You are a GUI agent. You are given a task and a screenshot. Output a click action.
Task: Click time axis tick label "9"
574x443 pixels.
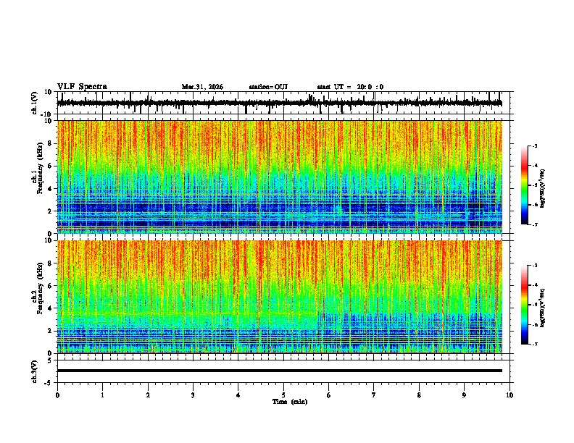pyautogui.click(x=464, y=395)
